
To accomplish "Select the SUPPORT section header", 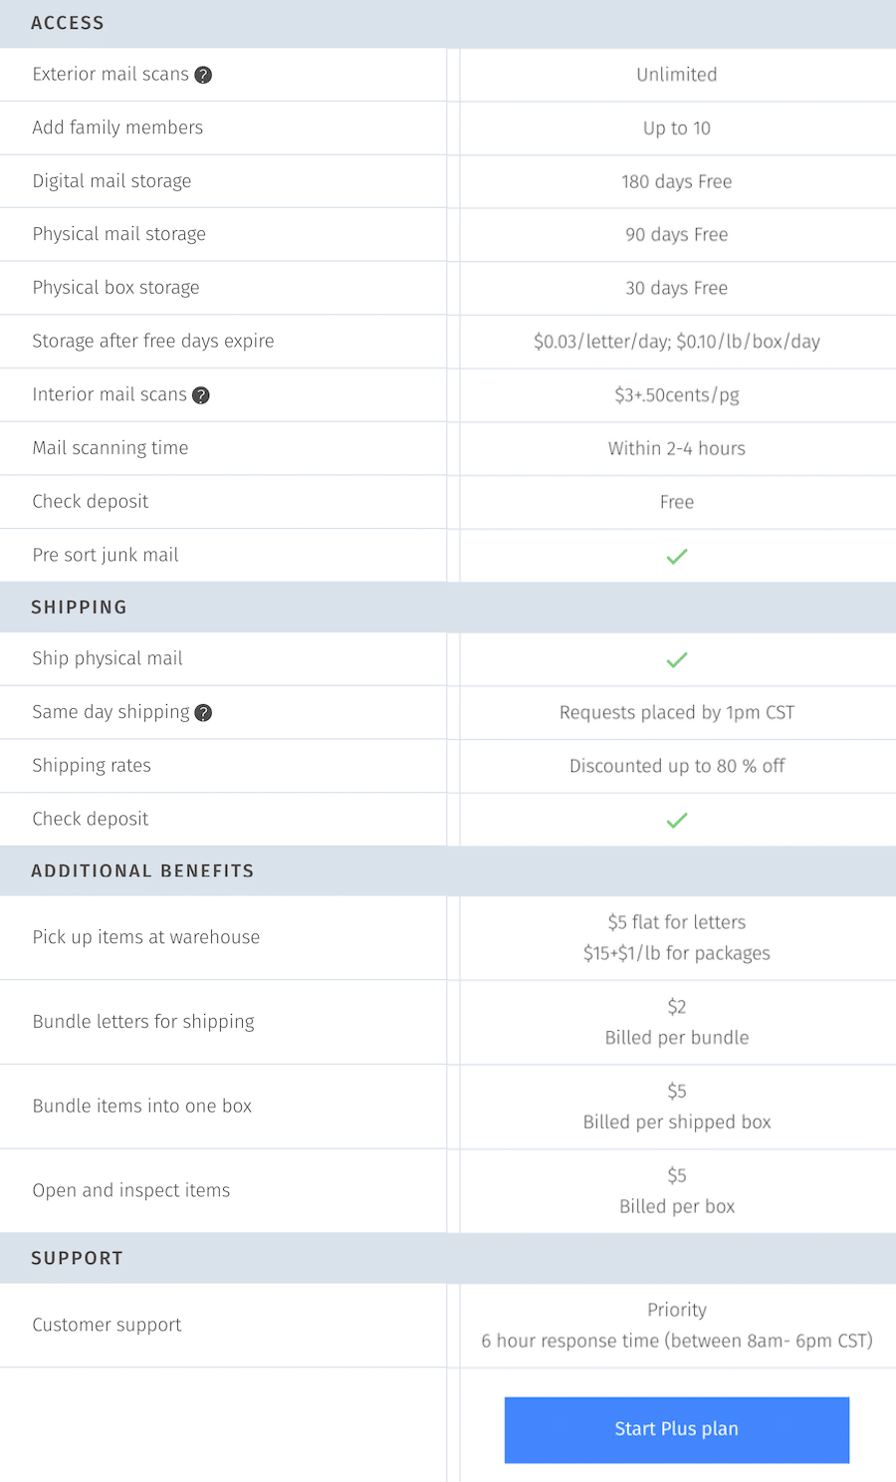I will pos(78,1257).
